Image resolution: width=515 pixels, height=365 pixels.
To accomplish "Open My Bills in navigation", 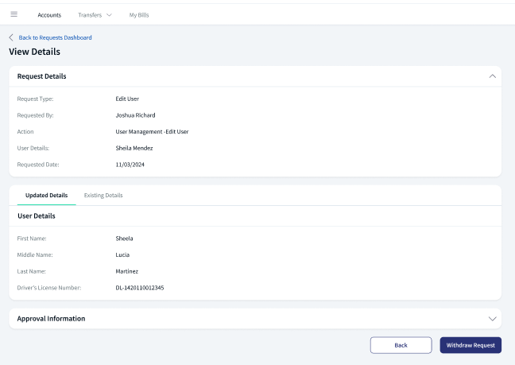I will point(139,15).
